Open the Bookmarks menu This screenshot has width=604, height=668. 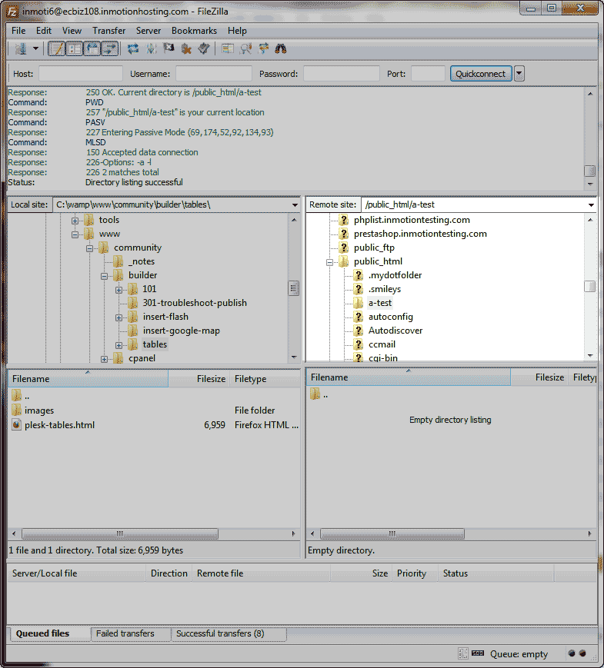[194, 31]
